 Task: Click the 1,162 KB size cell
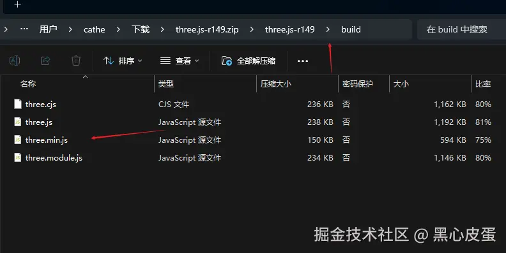[450, 105]
